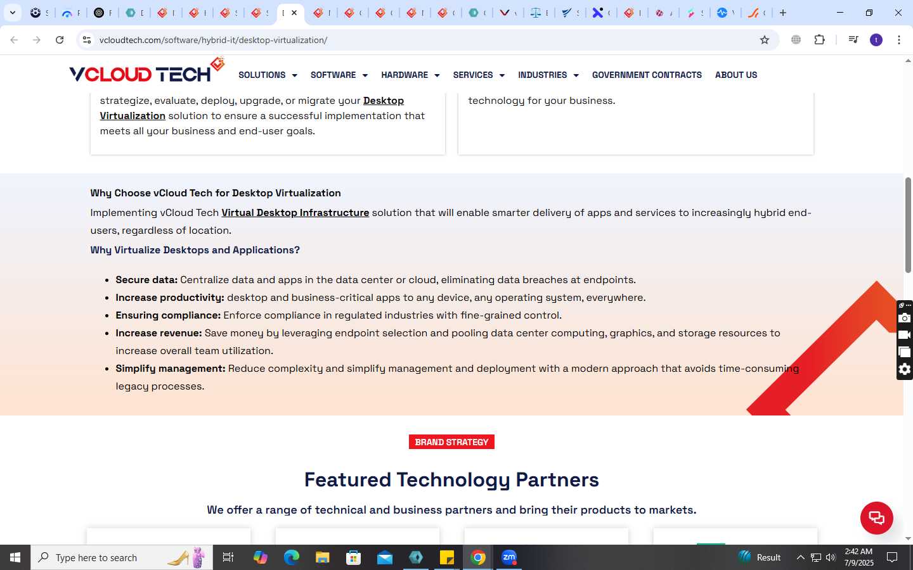Launch Microsoft Edge from the taskbar
Screen dimensions: 913x570
pos(291,557)
